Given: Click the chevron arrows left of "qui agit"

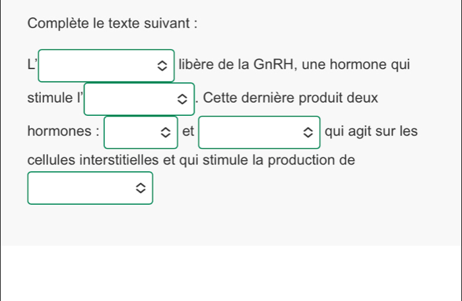Looking at the screenshot, I should pos(308,132).
